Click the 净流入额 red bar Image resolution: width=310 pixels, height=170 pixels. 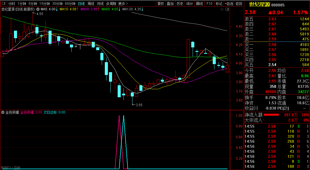(271, 115)
